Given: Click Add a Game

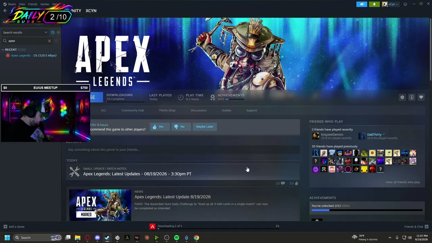Looking at the screenshot, I should (x=14, y=227).
